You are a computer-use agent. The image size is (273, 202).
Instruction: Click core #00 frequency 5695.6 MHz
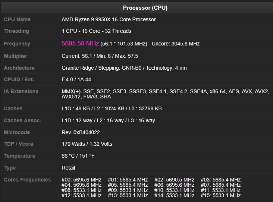81,180
